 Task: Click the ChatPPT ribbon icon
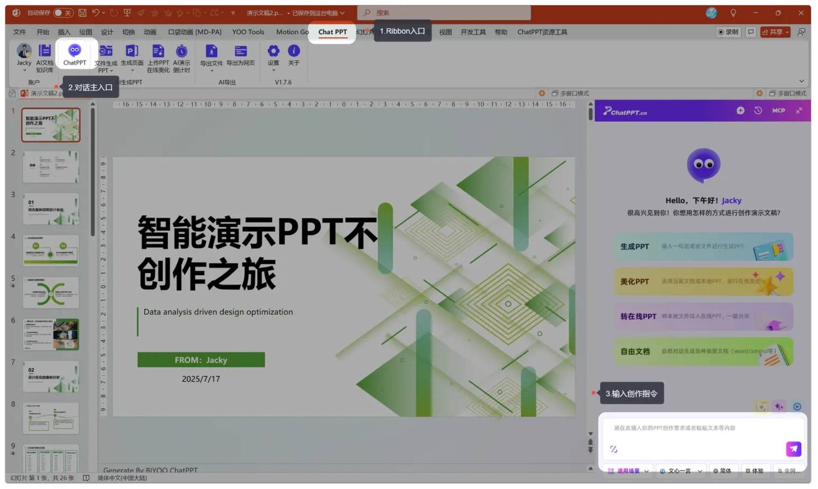[x=74, y=55]
